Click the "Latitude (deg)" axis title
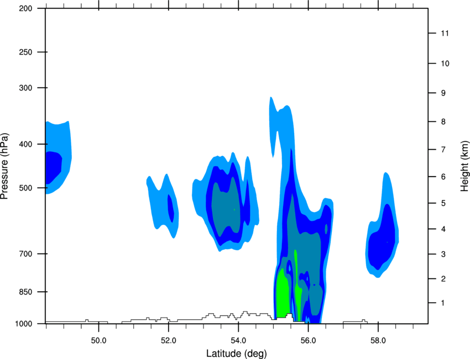Viewport: 470px width, 359px height. [236, 353]
